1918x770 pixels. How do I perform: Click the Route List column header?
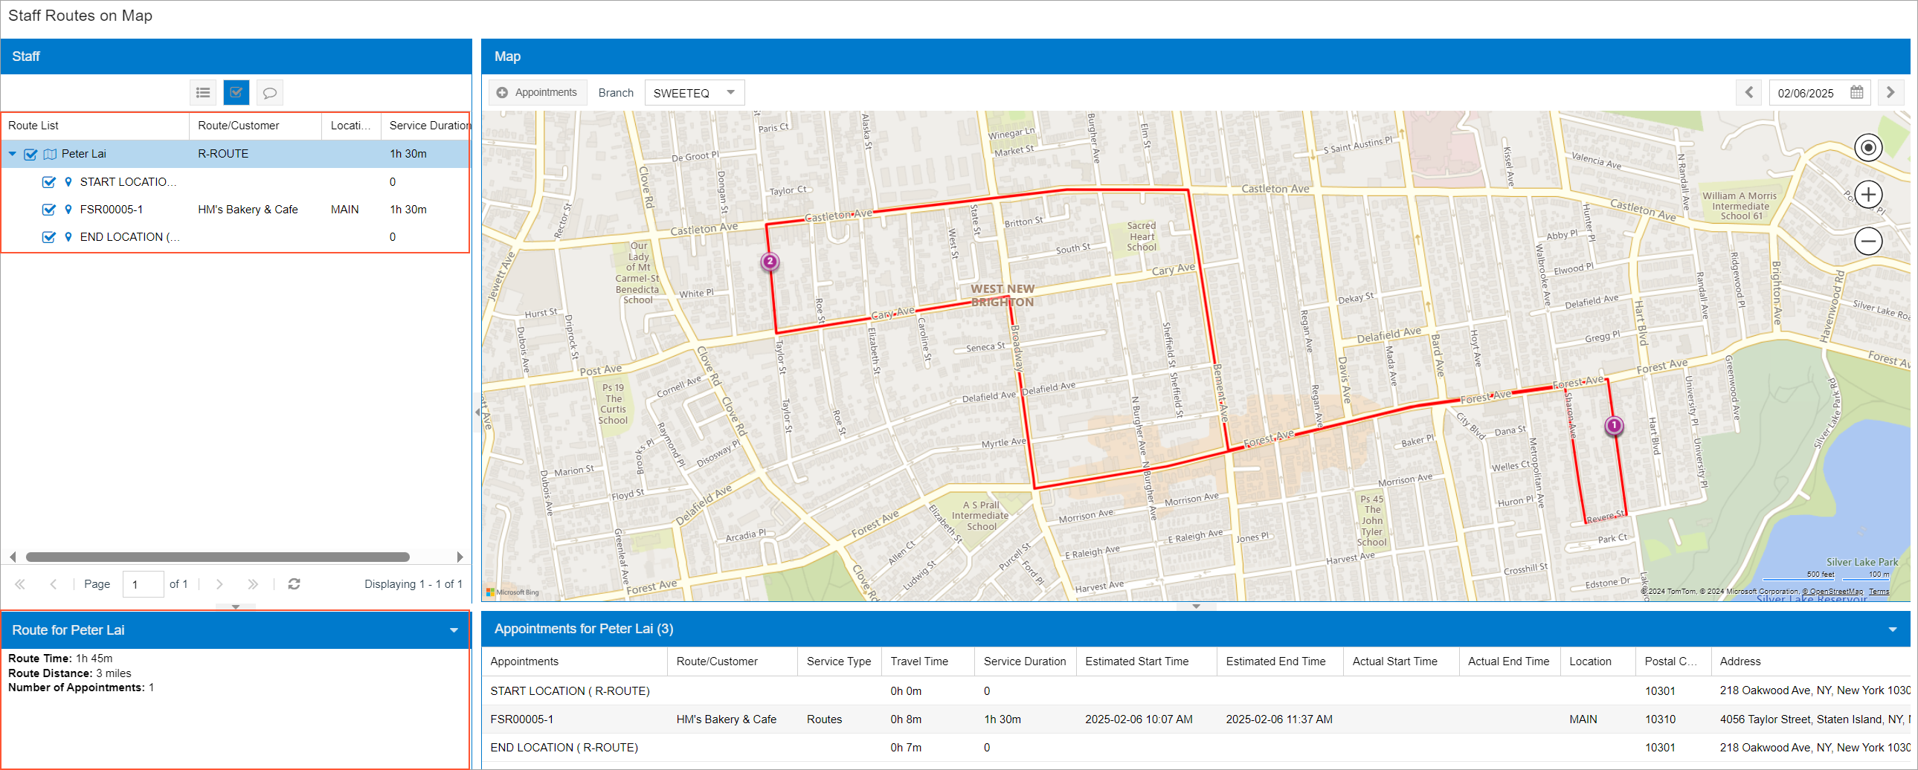coord(95,126)
